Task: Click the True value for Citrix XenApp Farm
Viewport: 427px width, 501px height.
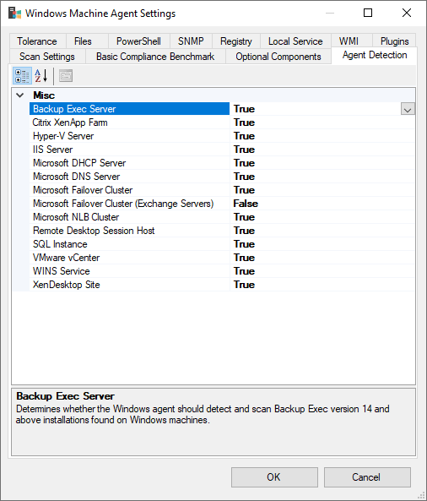Action: [244, 123]
